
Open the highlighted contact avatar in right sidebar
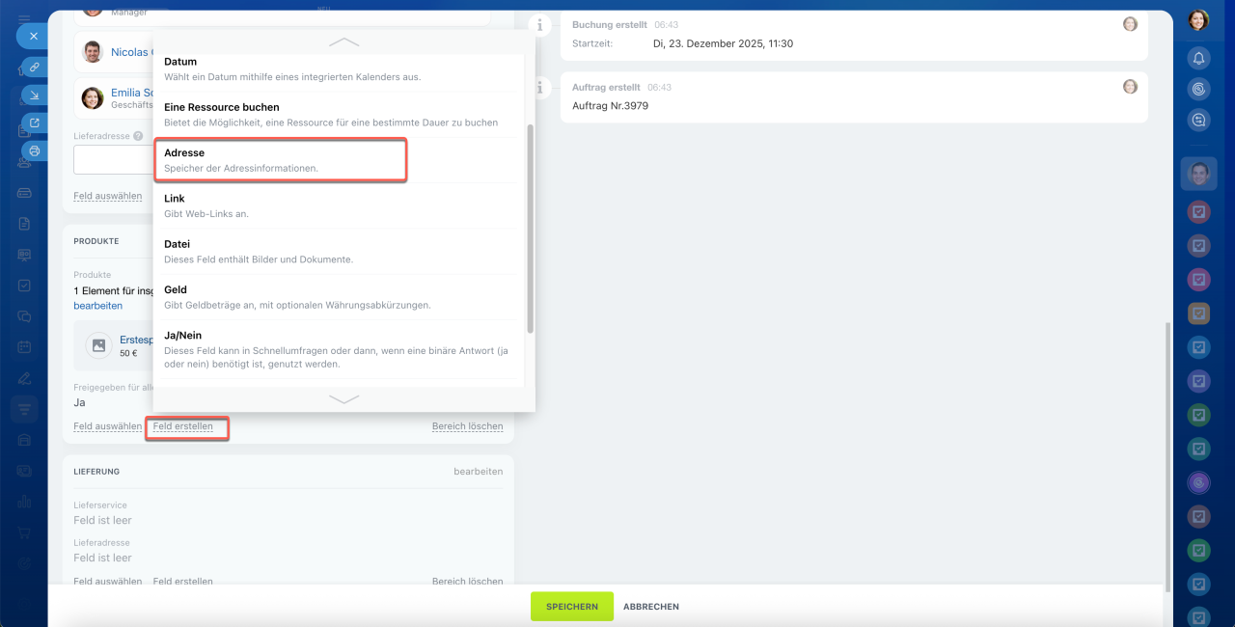click(1198, 174)
